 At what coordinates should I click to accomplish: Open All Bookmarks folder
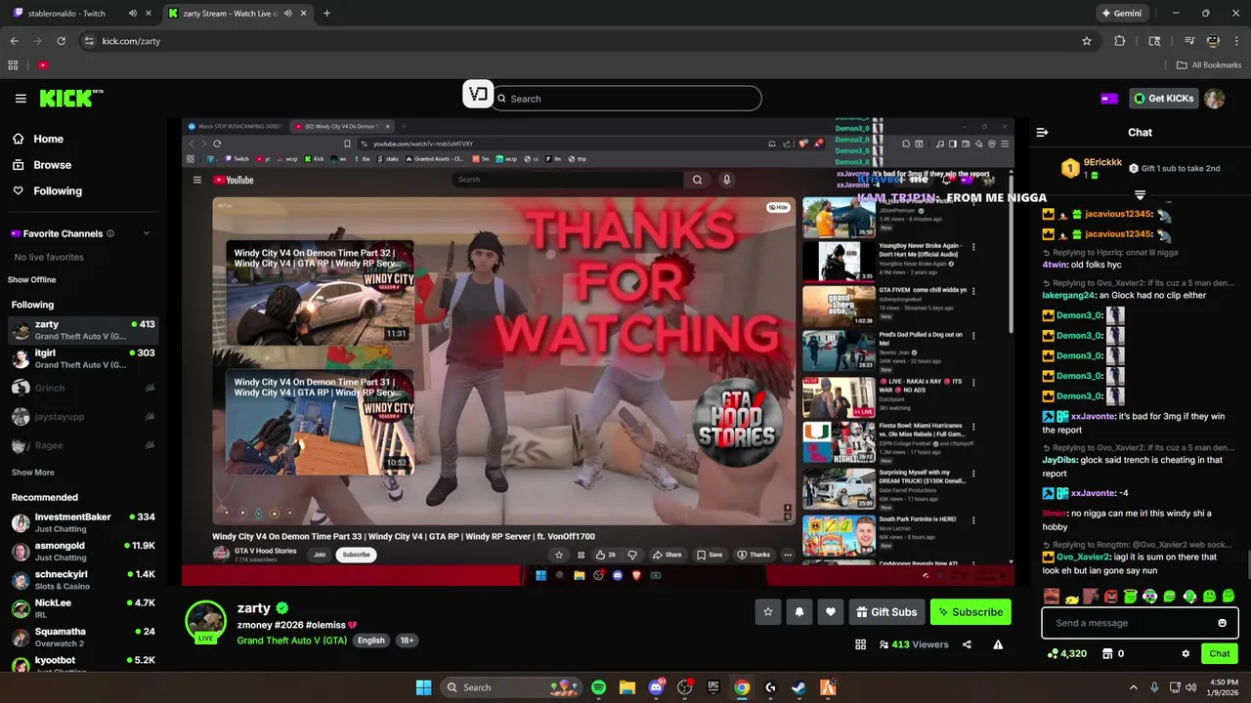coord(1209,65)
